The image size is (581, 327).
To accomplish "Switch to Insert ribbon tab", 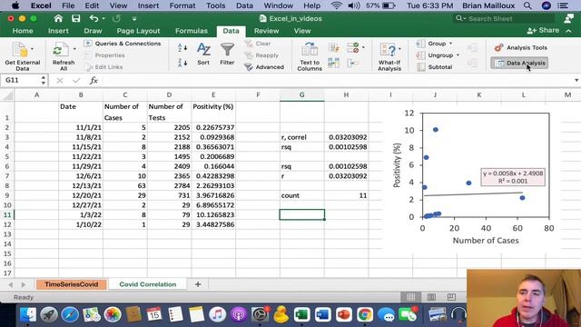I will pos(58,31).
